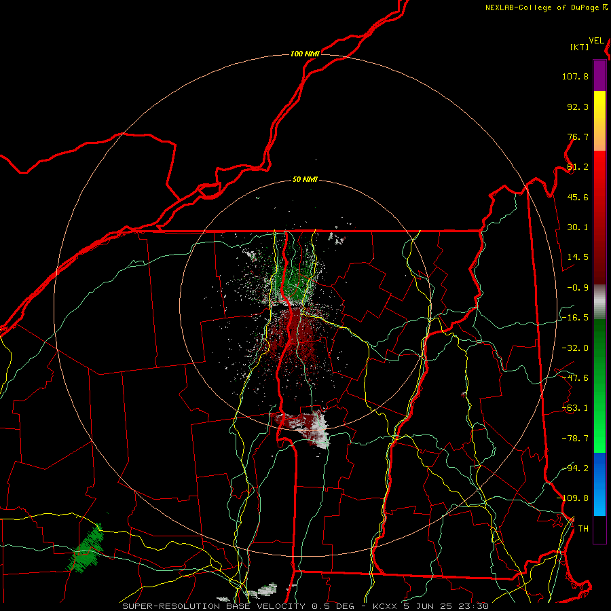Click the -16.5 legend value

(575, 318)
